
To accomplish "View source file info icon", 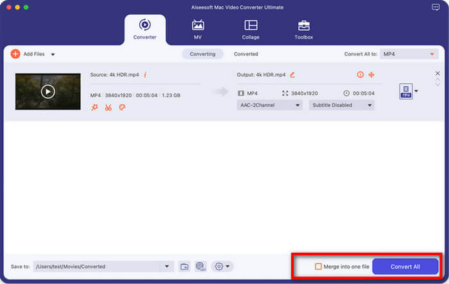I will click(x=145, y=75).
